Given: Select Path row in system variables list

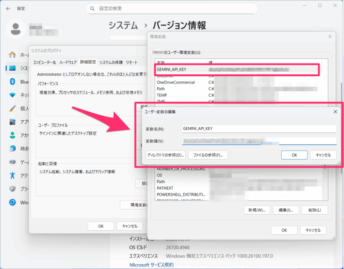Looking at the screenshot, I should coord(239,181).
